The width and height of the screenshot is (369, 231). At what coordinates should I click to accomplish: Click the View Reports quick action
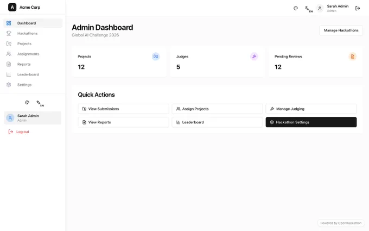point(123,122)
